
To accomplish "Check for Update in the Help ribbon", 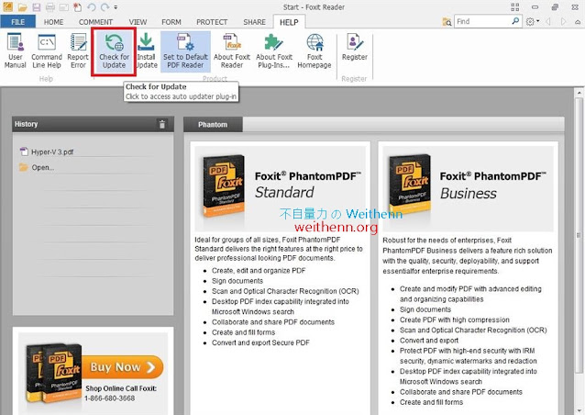I will click(115, 51).
